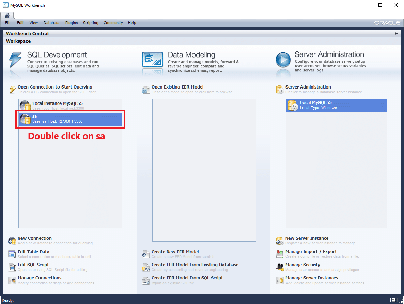Click the Manage Server Instances icon

point(280,280)
